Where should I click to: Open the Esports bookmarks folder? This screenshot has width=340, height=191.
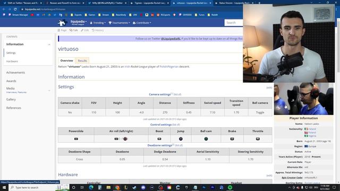76,15
